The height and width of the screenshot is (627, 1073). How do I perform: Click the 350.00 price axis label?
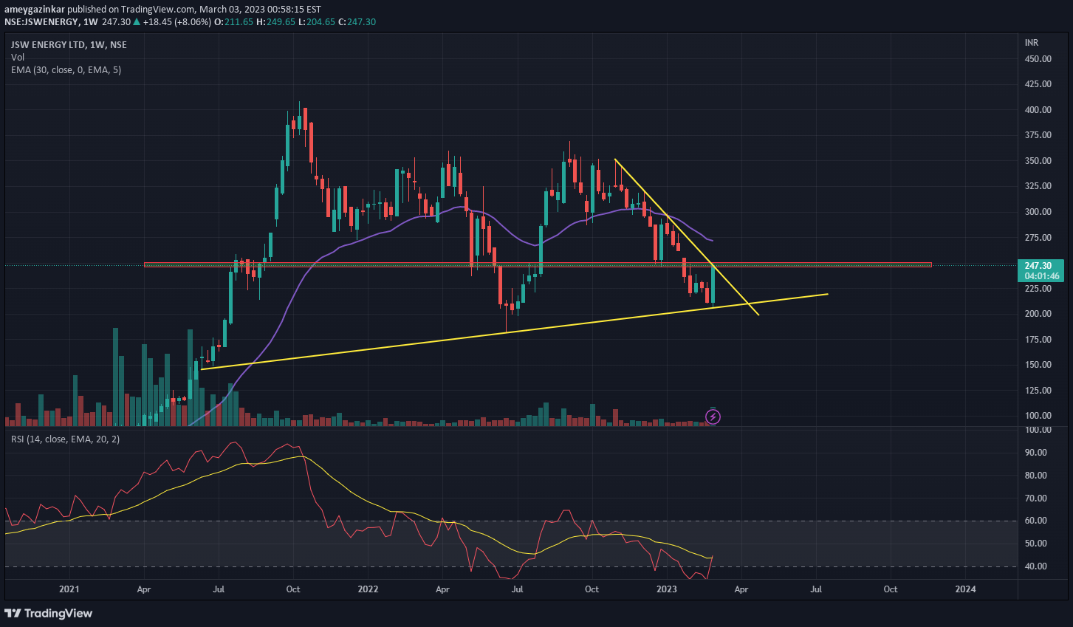click(x=1038, y=161)
